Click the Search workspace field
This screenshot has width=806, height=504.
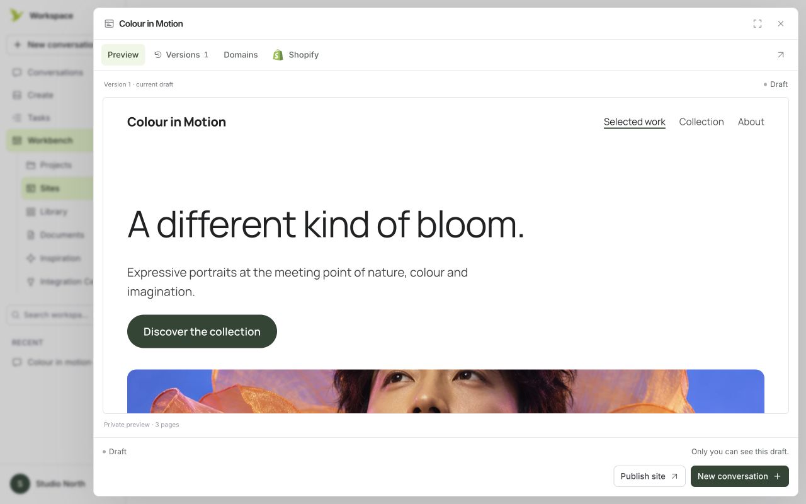50,315
